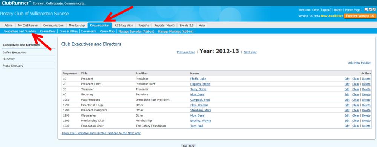This screenshot has width=377, height=147.
Task: Open Klco, Gene in Webmaster row
Action: pos(197,115)
